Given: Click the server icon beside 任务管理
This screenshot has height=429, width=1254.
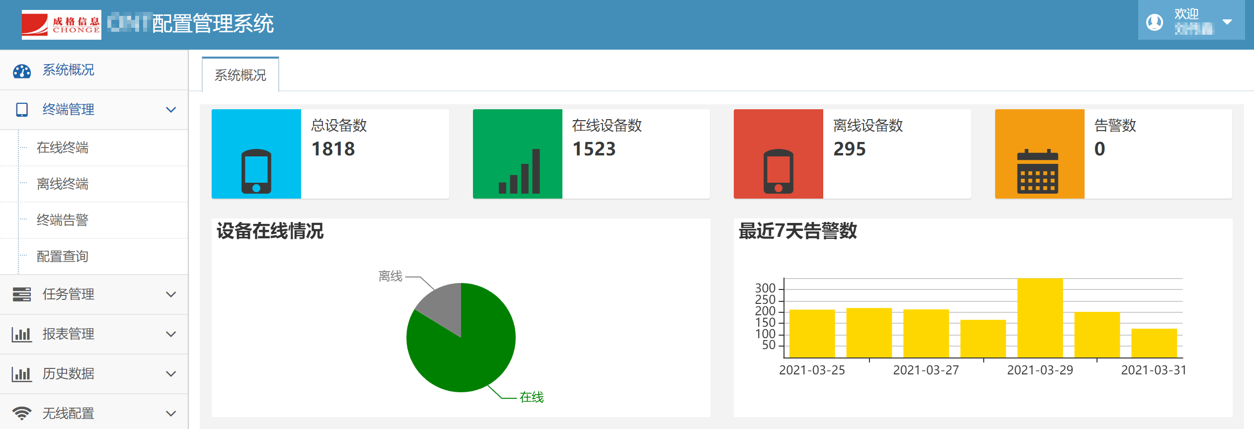Looking at the screenshot, I should pyautogui.click(x=22, y=294).
